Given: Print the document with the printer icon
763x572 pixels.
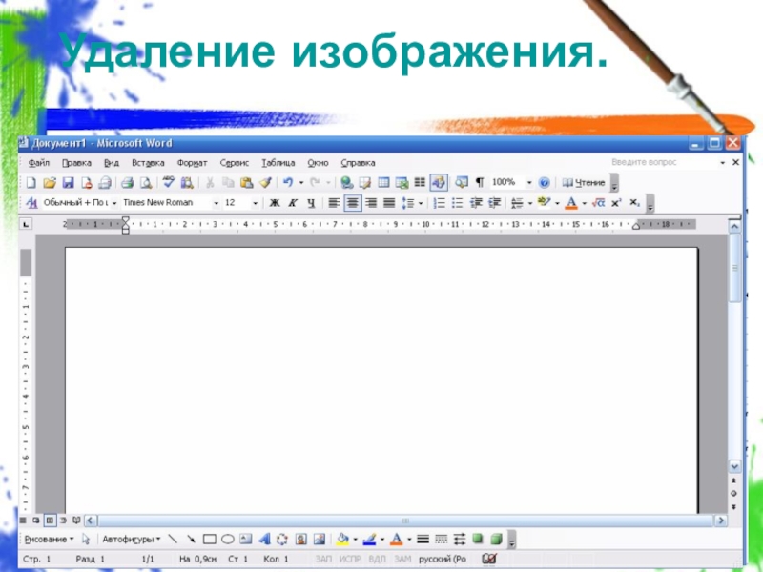Looking at the screenshot, I should pyautogui.click(x=127, y=183).
